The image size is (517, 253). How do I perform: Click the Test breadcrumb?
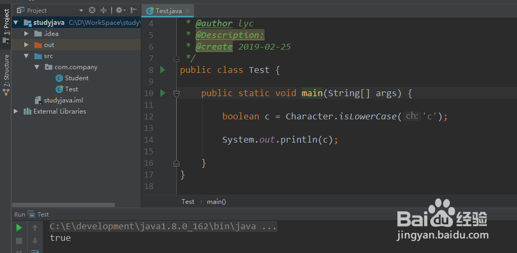click(x=188, y=202)
